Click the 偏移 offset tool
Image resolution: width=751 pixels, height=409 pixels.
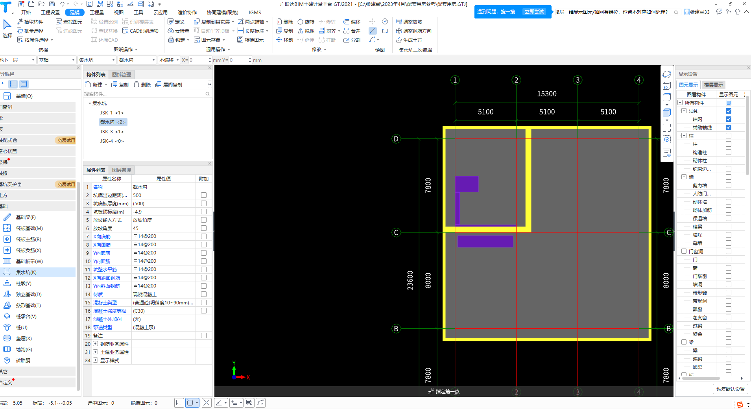pos(352,22)
